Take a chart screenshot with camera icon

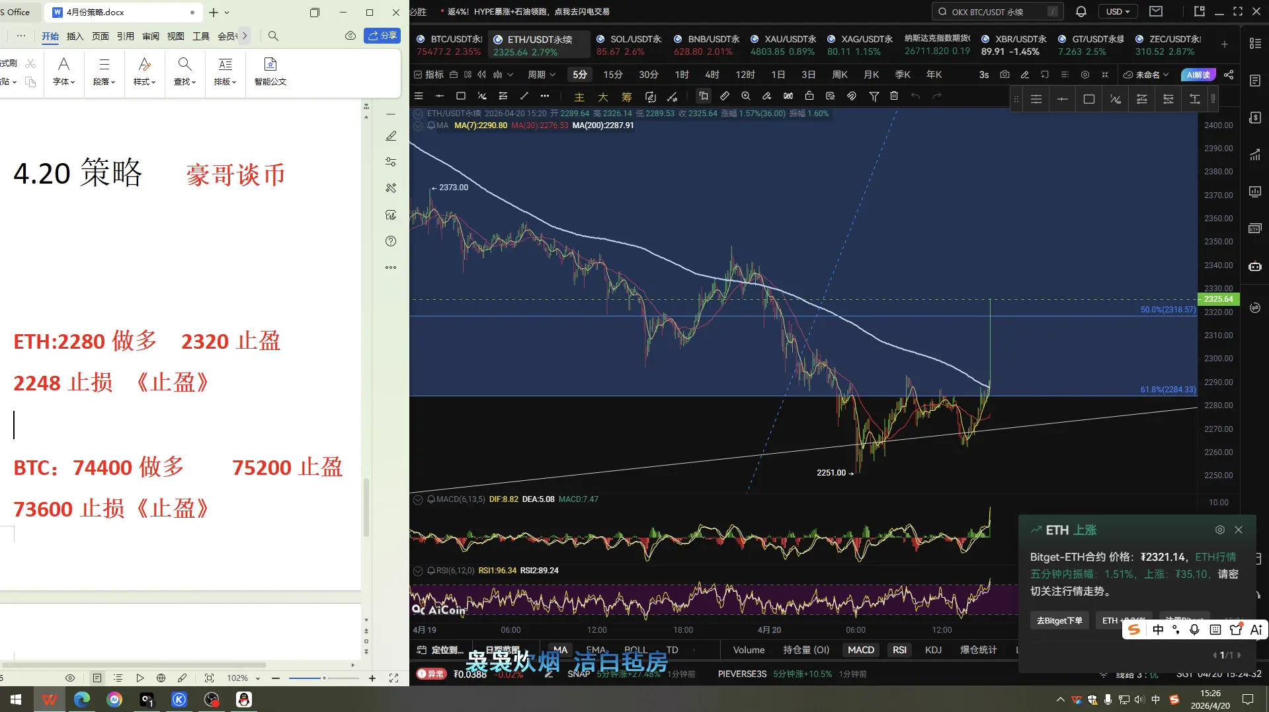pos(1004,75)
